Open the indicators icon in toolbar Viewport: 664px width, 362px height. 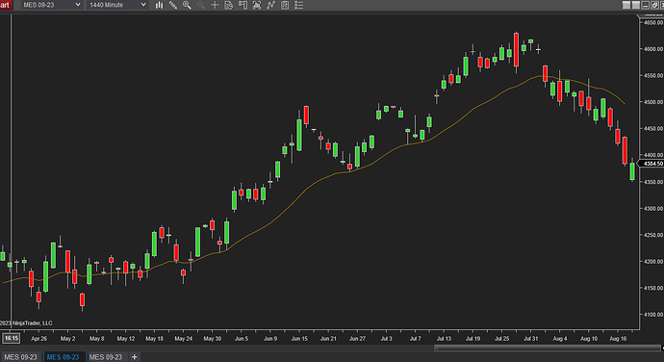pyautogui.click(x=257, y=5)
